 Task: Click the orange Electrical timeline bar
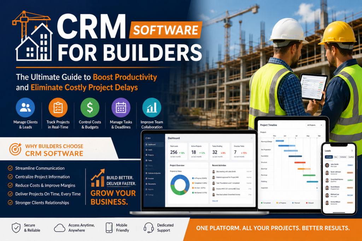304,169
